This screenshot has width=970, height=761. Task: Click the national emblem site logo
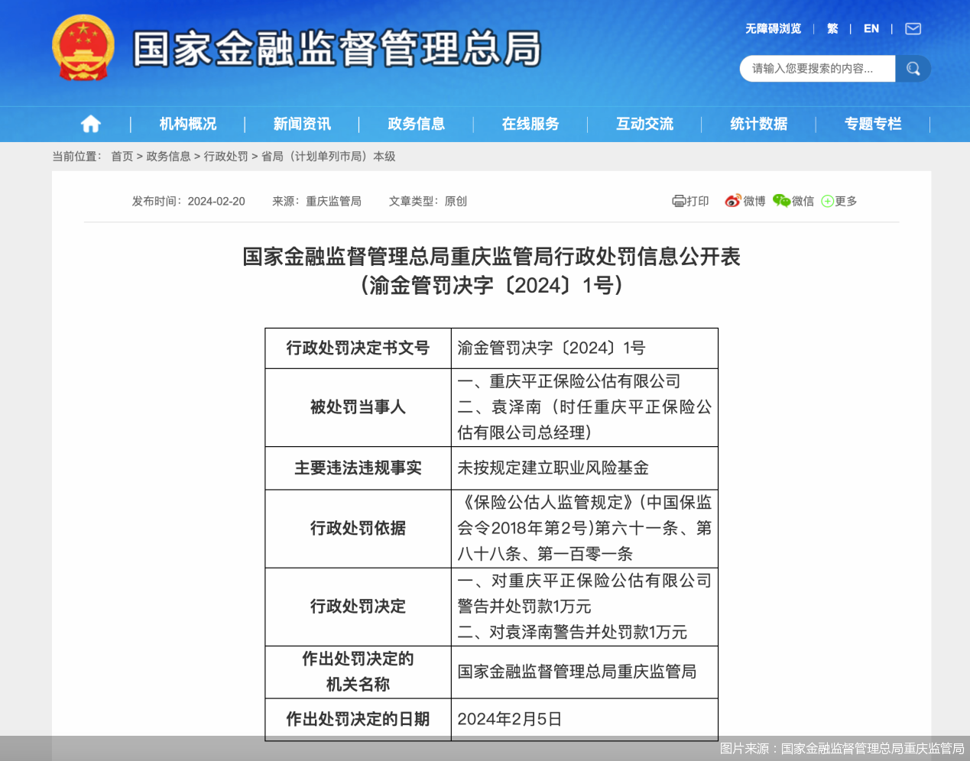point(83,49)
